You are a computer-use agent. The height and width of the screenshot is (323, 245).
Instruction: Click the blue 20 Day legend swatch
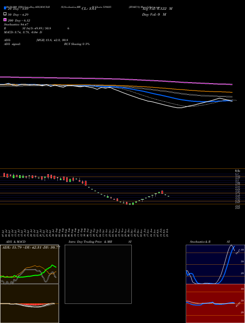tap(5, 8)
